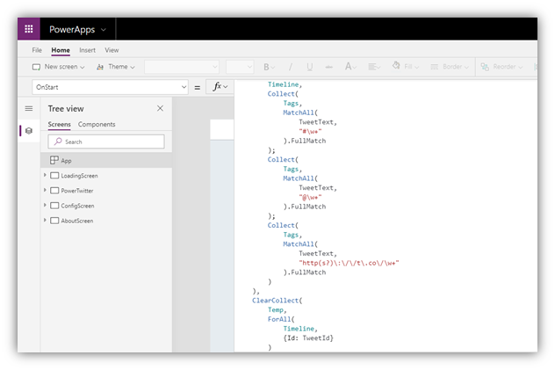This screenshot has height=370, width=555.
Task: Switch to the Components tab
Action: [x=97, y=125]
